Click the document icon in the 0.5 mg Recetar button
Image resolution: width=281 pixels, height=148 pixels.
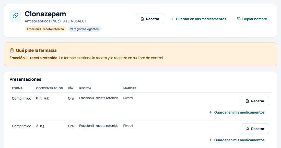(247, 101)
